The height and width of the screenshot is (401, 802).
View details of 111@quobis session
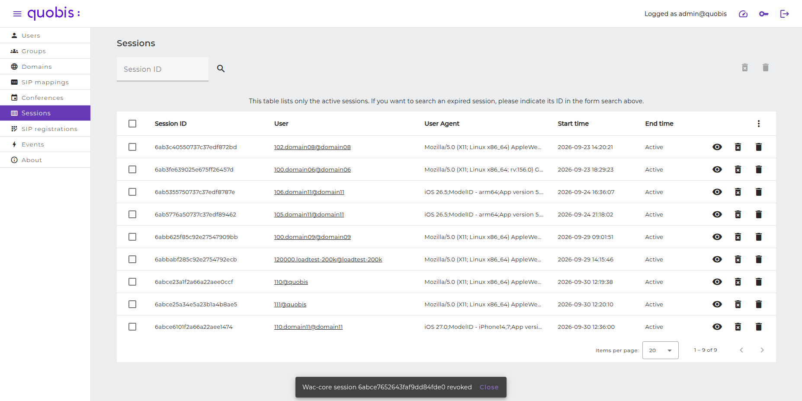tap(717, 304)
